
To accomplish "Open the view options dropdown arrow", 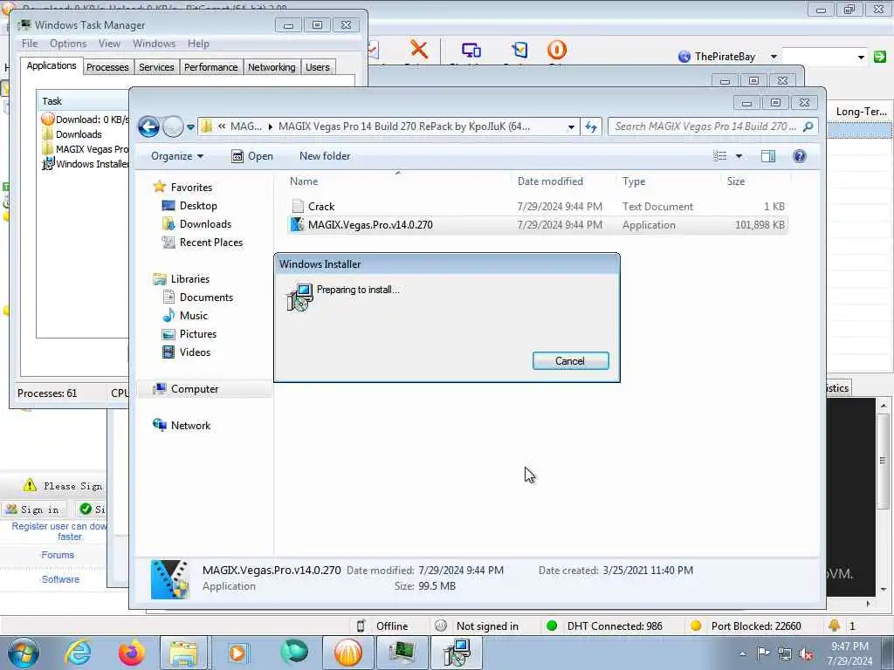I will tap(739, 156).
